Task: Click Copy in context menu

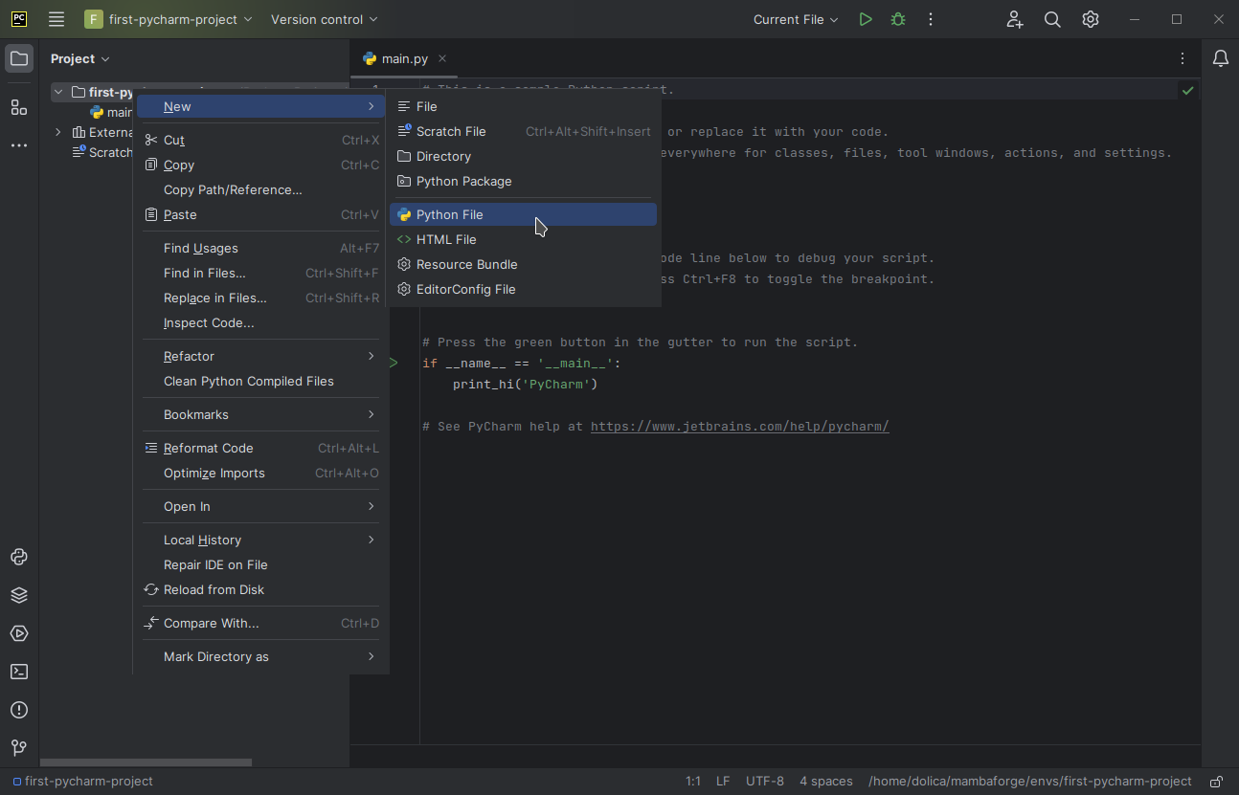Action: pos(260,165)
